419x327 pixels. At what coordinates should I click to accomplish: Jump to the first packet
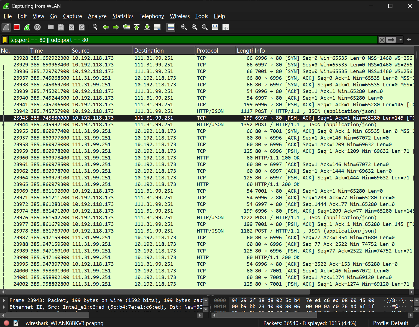pos(137,27)
